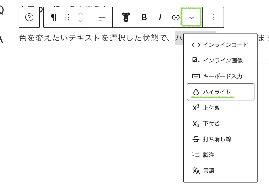Click the move block up arrow
The height and width of the screenshot is (191, 269).
pyautogui.click(x=81, y=14)
